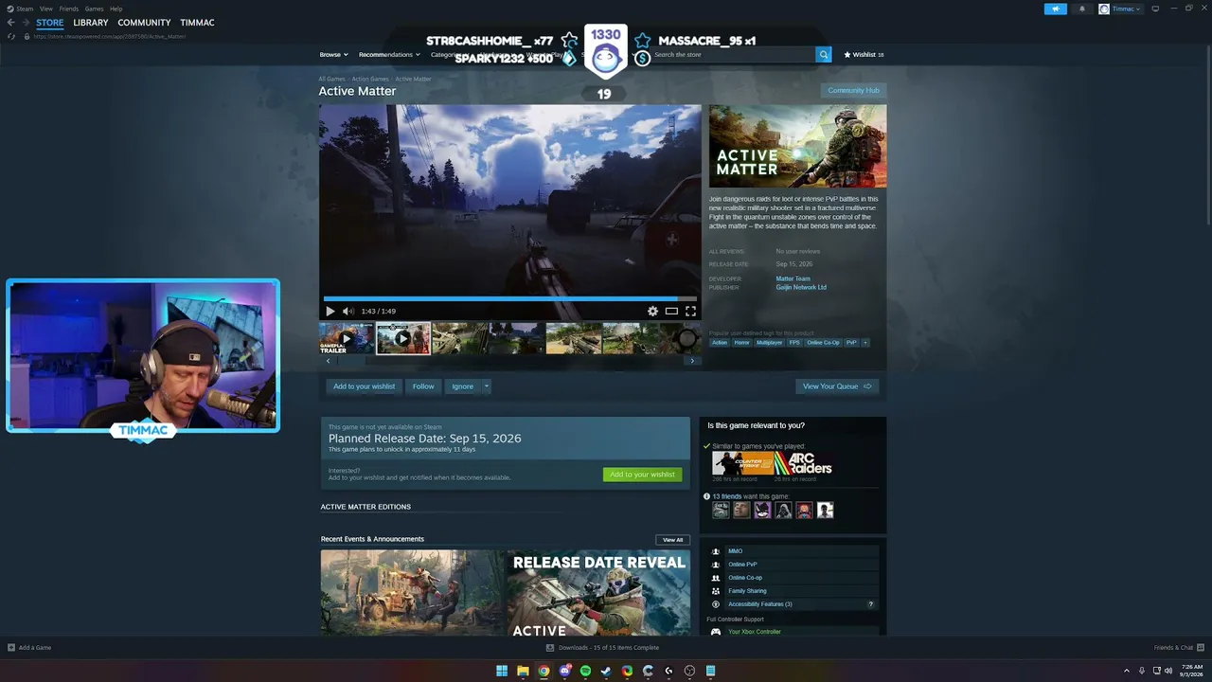
Task: Click Add a Game plus icon
Action: pyautogui.click(x=11, y=648)
